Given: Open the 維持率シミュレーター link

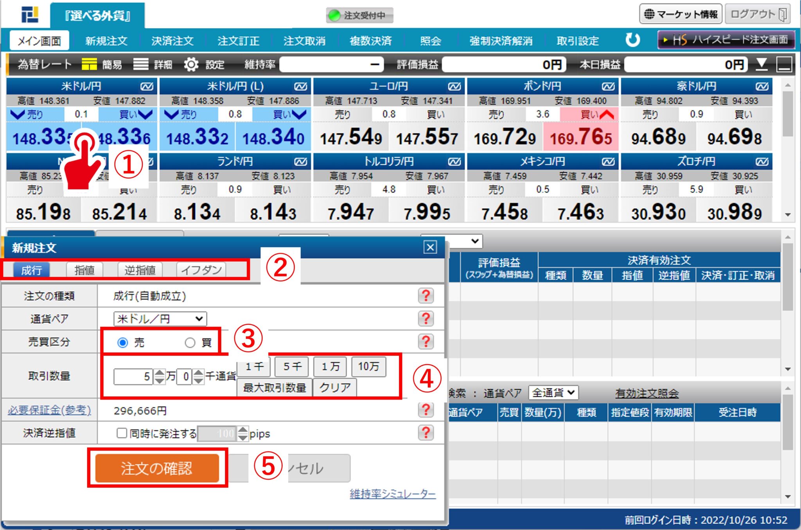Looking at the screenshot, I should (392, 494).
